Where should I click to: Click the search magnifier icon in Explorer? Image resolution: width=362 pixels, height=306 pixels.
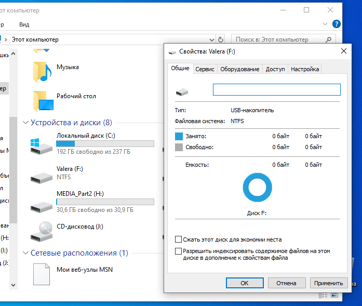(x=328, y=39)
